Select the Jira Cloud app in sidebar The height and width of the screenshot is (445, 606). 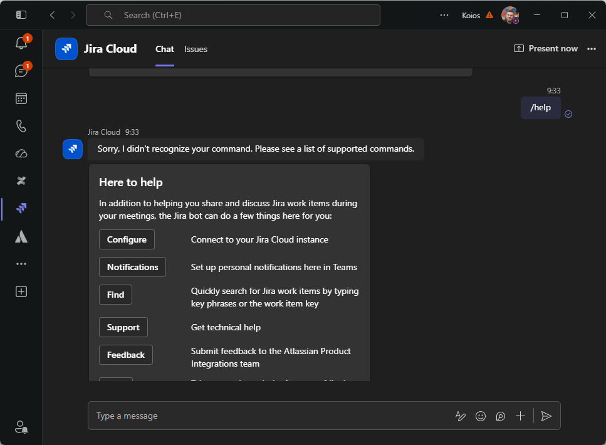(x=21, y=208)
